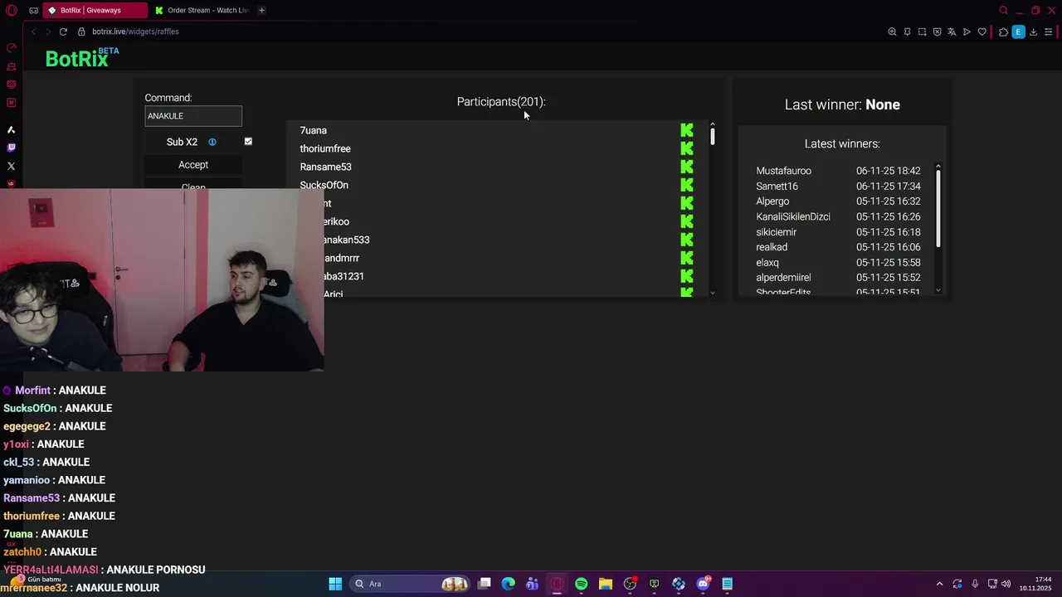
Task: Click the taskbar search box Ara
Action: [411, 584]
